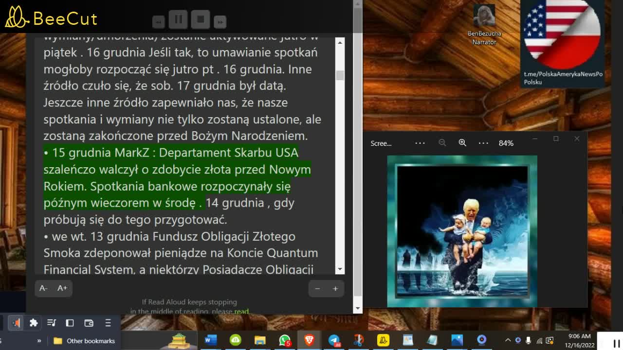Click the Trump image in the Photos viewer
623x350 pixels.
click(x=462, y=231)
